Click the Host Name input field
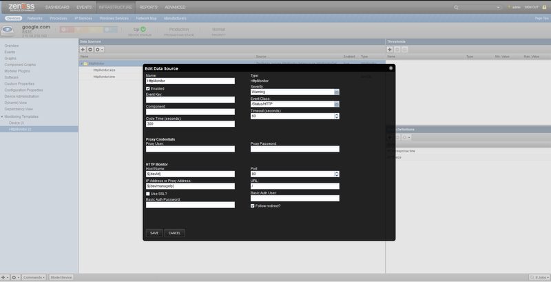 pos(190,174)
